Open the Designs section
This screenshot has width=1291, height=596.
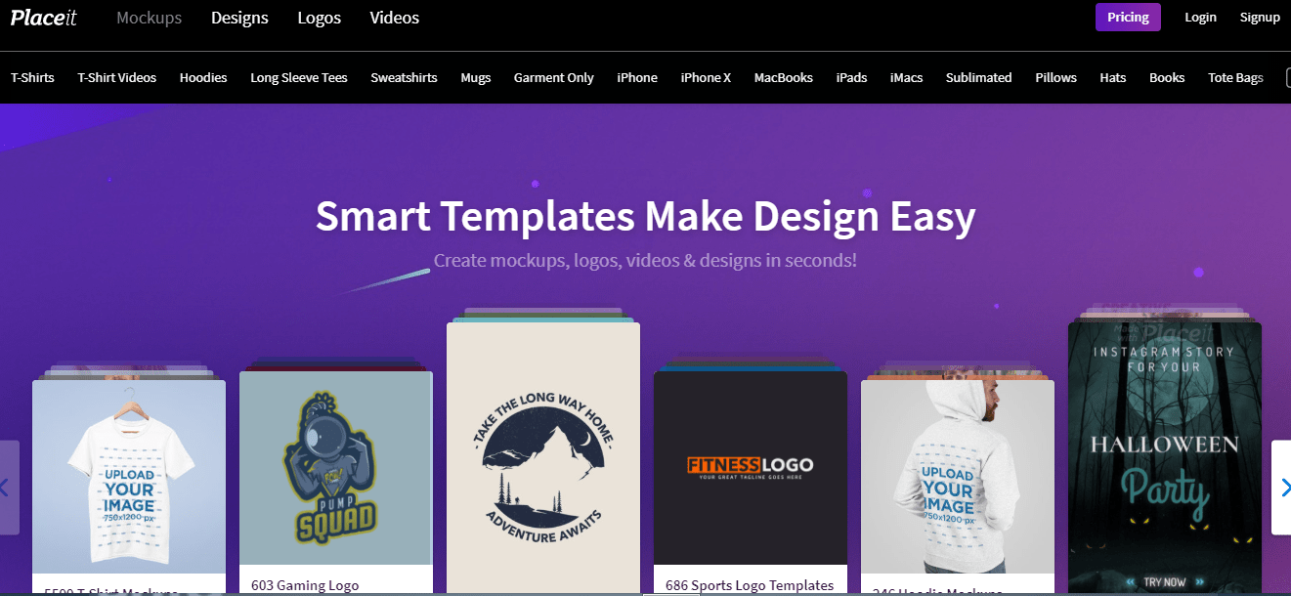point(239,18)
